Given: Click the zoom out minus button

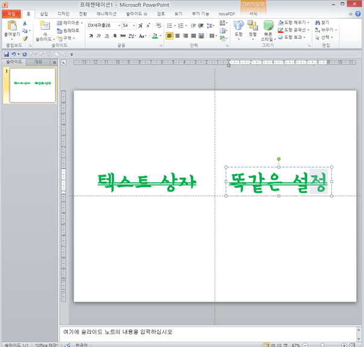Looking at the screenshot, I should coord(305,345).
